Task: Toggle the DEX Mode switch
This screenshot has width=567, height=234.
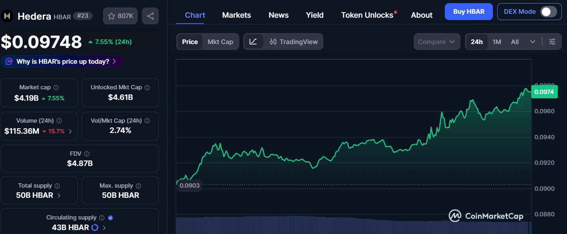Action: click(548, 12)
